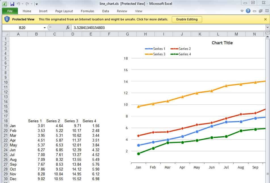Viewport: 270px width, 183px height.
Task: Switch to the Formulas ribbon tab
Action: [x=87, y=11]
